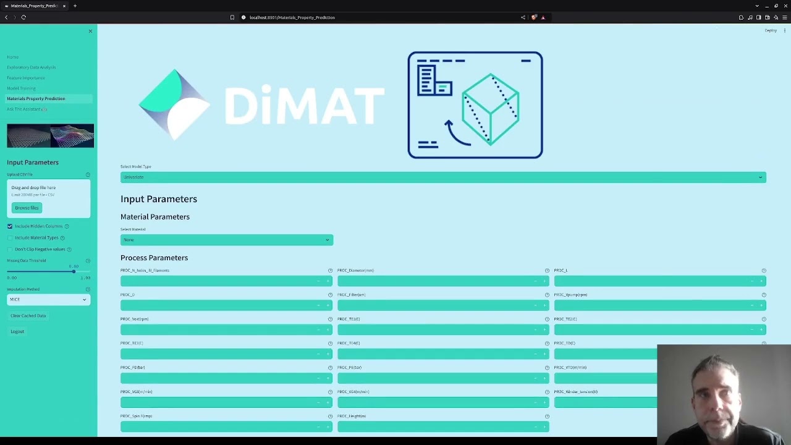Show help for PROC_L parameter
The image size is (791, 445).
coord(764,271)
